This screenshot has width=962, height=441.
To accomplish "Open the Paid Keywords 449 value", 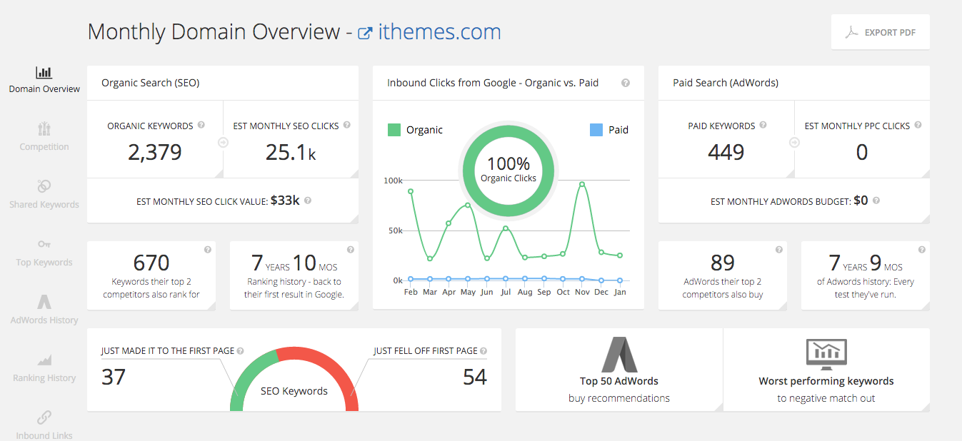I will point(726,152).
